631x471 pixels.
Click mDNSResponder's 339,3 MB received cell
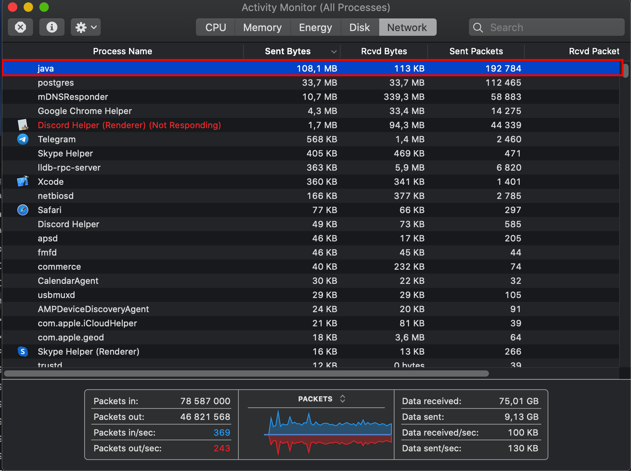coord(404,97)
